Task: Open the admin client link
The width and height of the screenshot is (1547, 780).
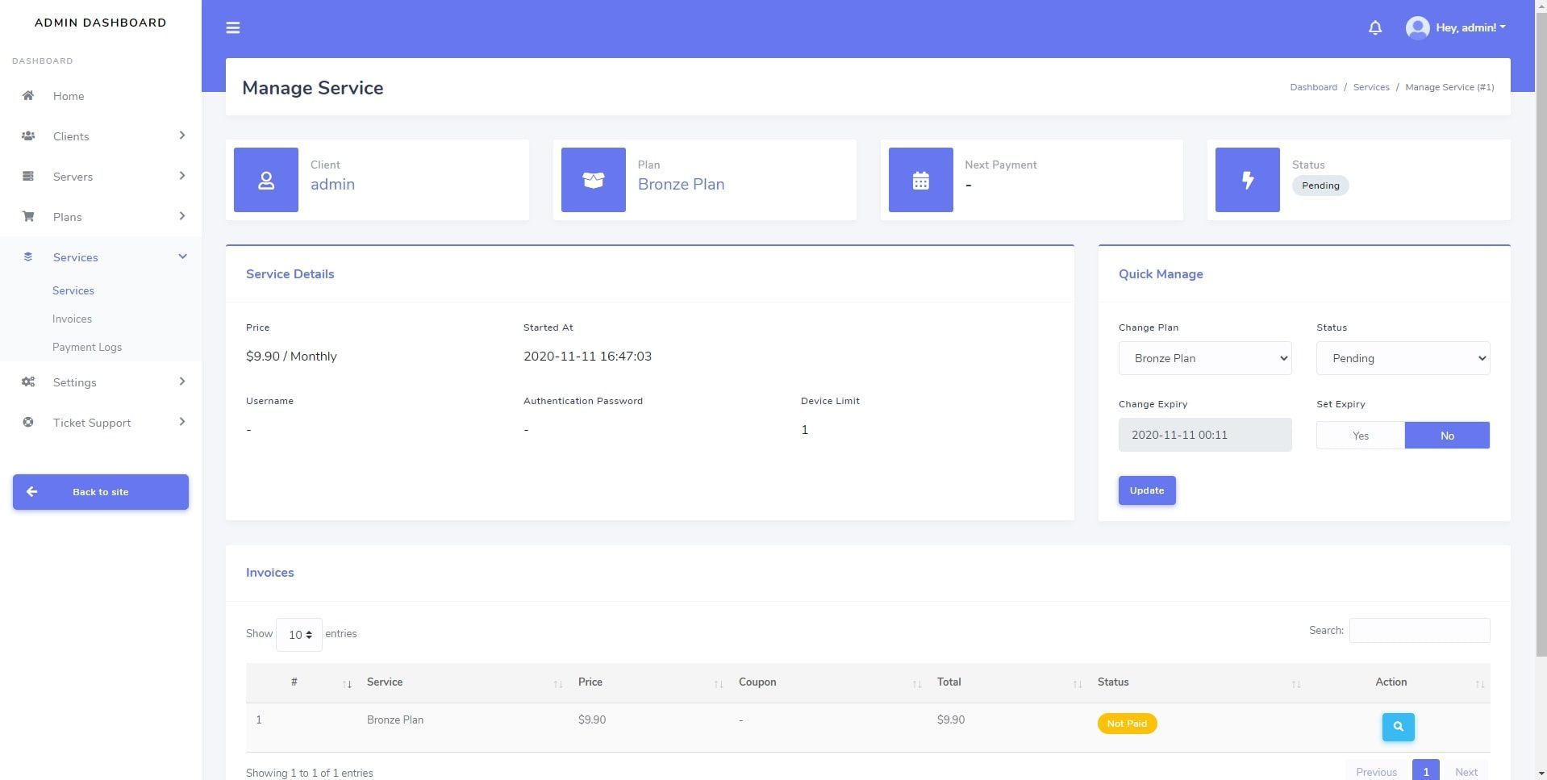Action: pyautogui.click(x=332, y=184)
